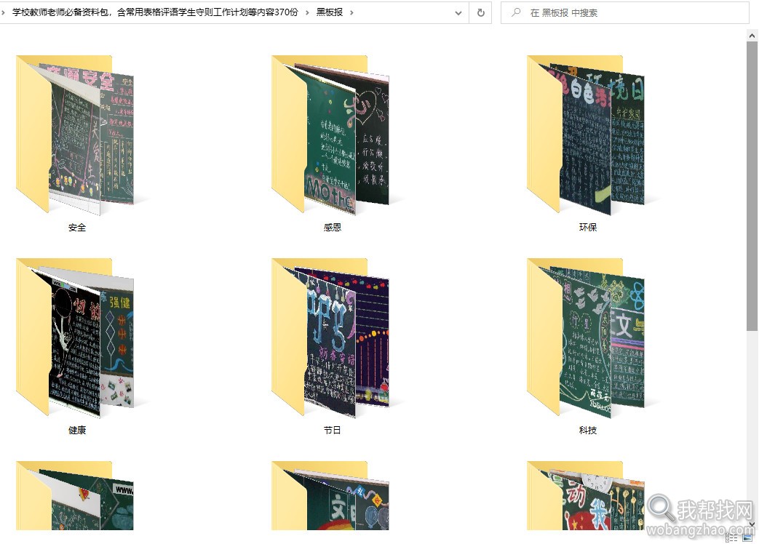Screen dimensions: 759x544
Task: Select the 节日 folder name label
Action: pos(332,431)
